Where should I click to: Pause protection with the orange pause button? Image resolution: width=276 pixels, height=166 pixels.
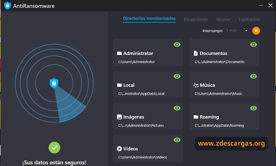click(256, 31)
